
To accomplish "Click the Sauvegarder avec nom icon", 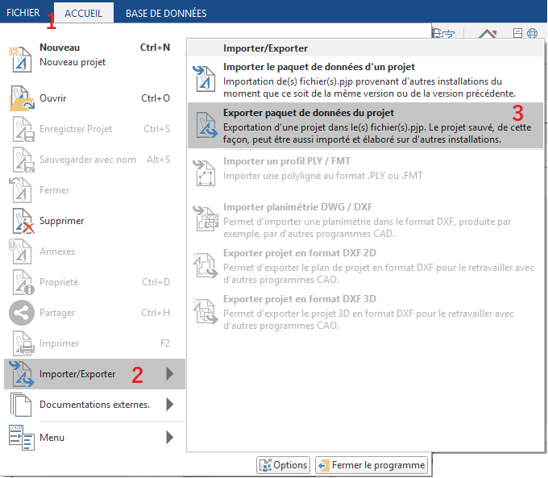I will click(23, 160).
